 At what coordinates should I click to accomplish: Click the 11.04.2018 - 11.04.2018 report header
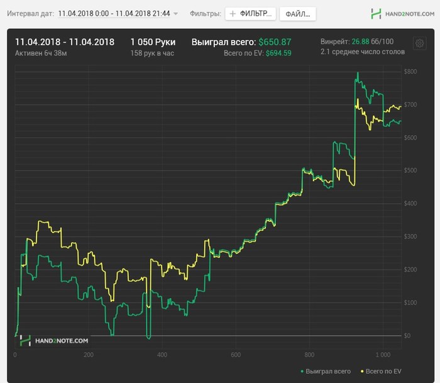[x=65, y=42]
